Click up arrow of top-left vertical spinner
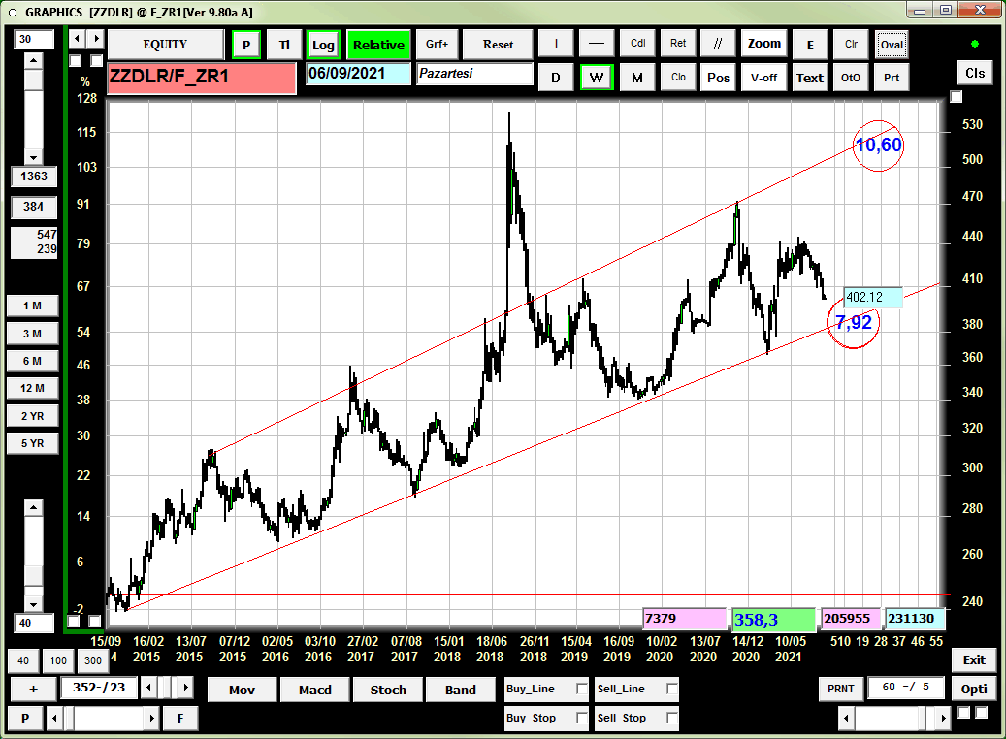Viewport: 1006px width, 739px height. 33,61
